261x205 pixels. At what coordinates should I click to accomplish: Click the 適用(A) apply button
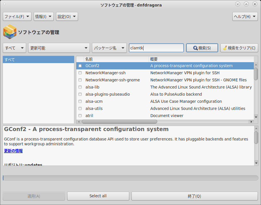click(34, 196)
